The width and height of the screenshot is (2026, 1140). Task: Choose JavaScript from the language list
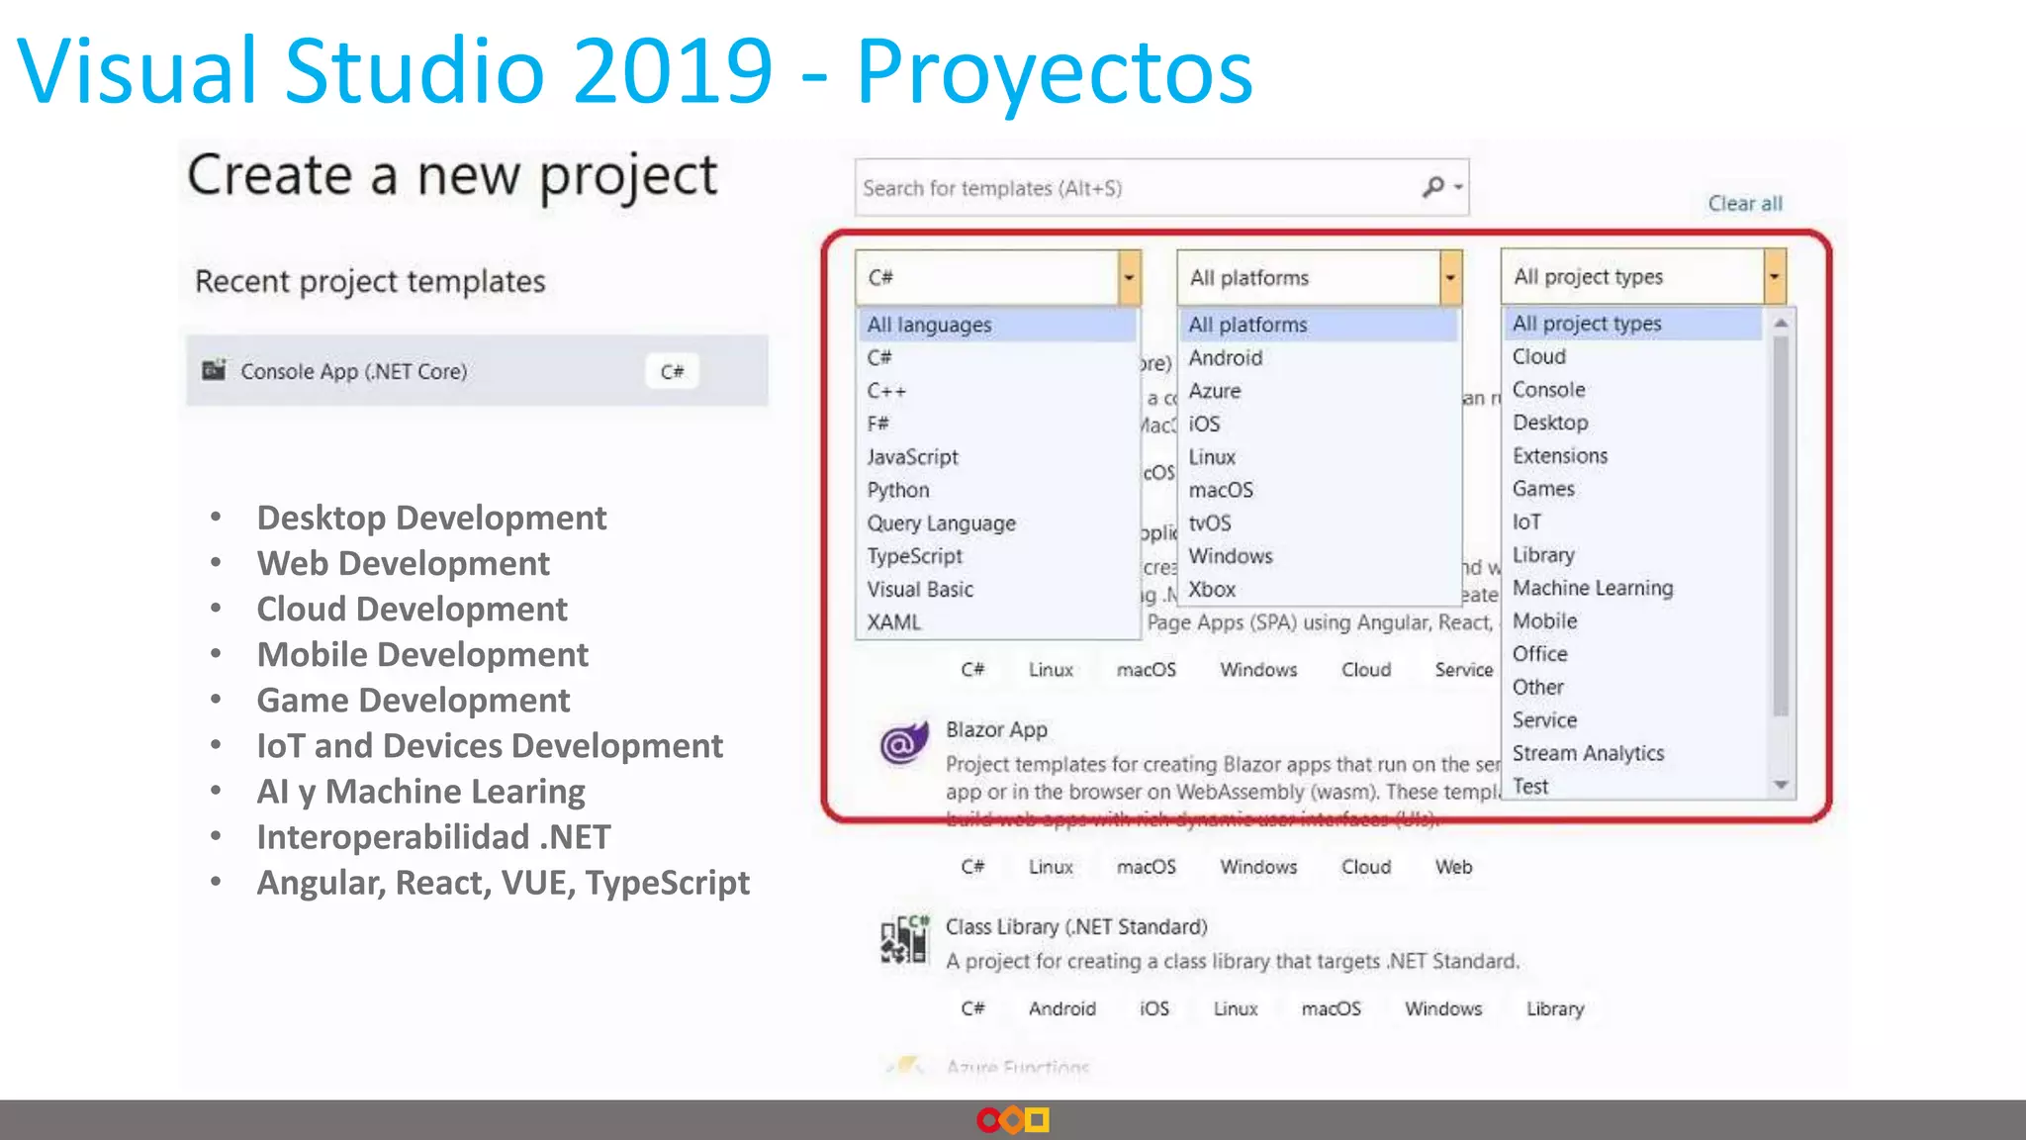[997, 457]
